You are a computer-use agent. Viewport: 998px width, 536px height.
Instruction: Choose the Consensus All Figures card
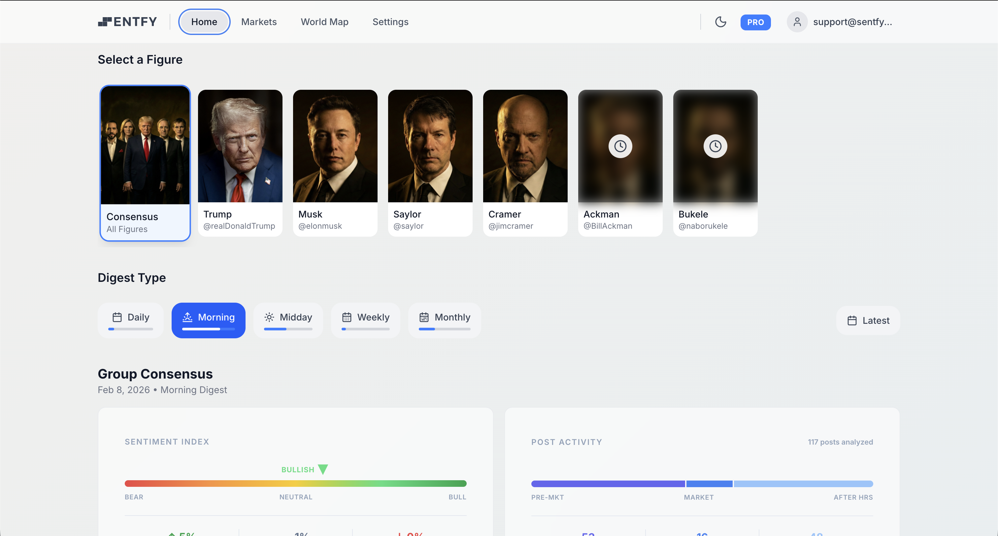coord(145,163)
